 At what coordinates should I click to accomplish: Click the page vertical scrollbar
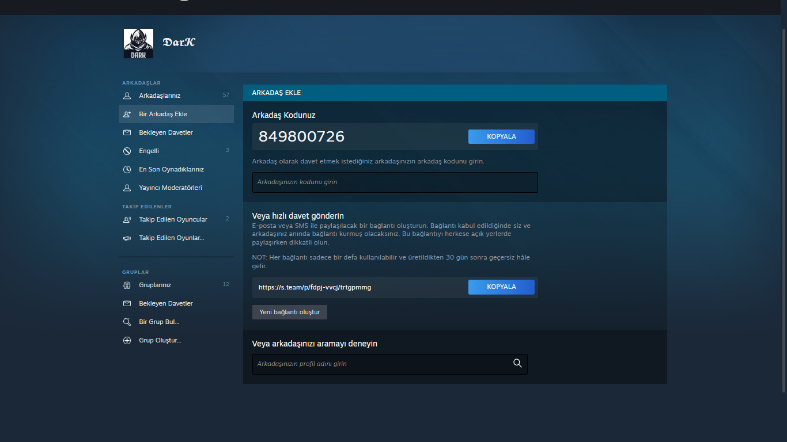(784, 211)
